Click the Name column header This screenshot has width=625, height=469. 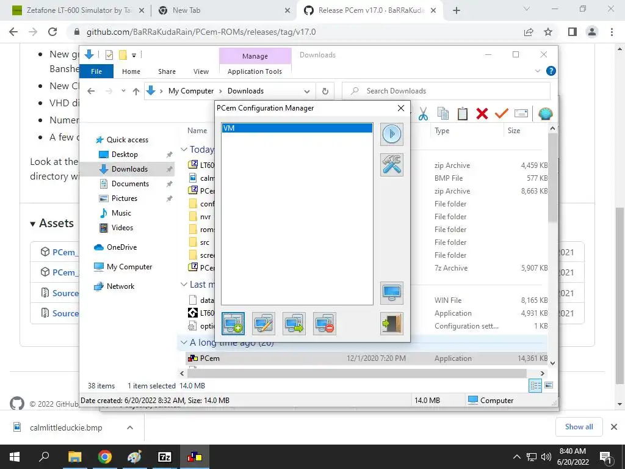click(197, 131)
